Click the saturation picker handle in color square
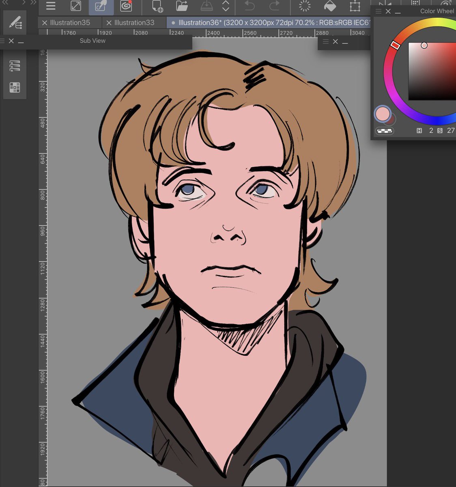Screen dimensions: 456x487 tap(424, 45)
